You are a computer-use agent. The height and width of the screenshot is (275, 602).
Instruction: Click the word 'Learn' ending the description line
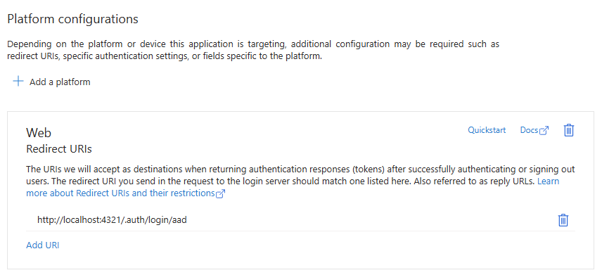click(549, 181)
